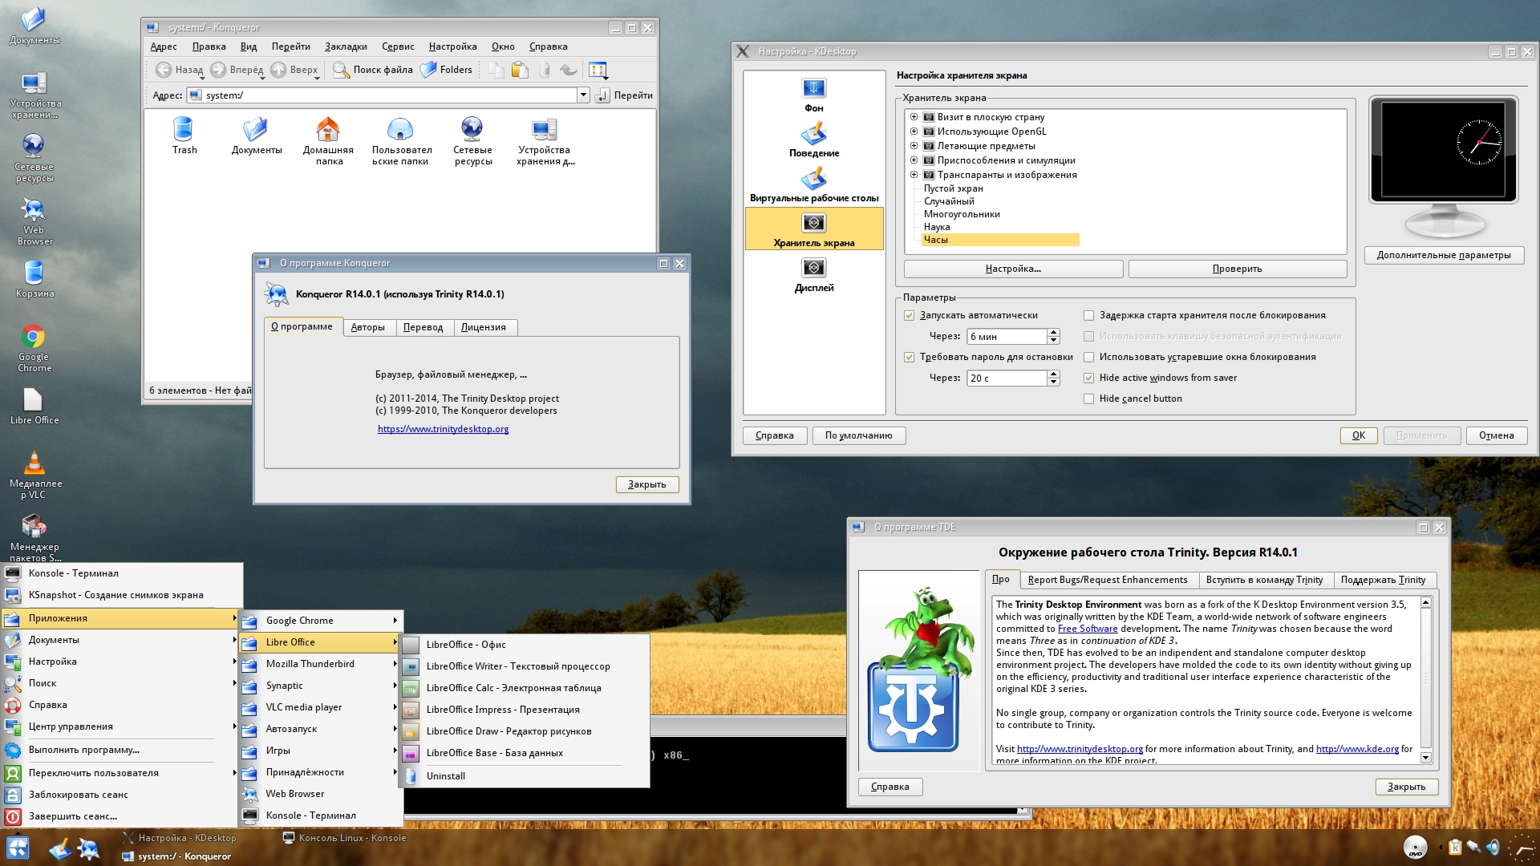Open Устройства хранения icon in Konqueror view
This screenshot has height=866, width=1540.
click(x=545, y=140)
